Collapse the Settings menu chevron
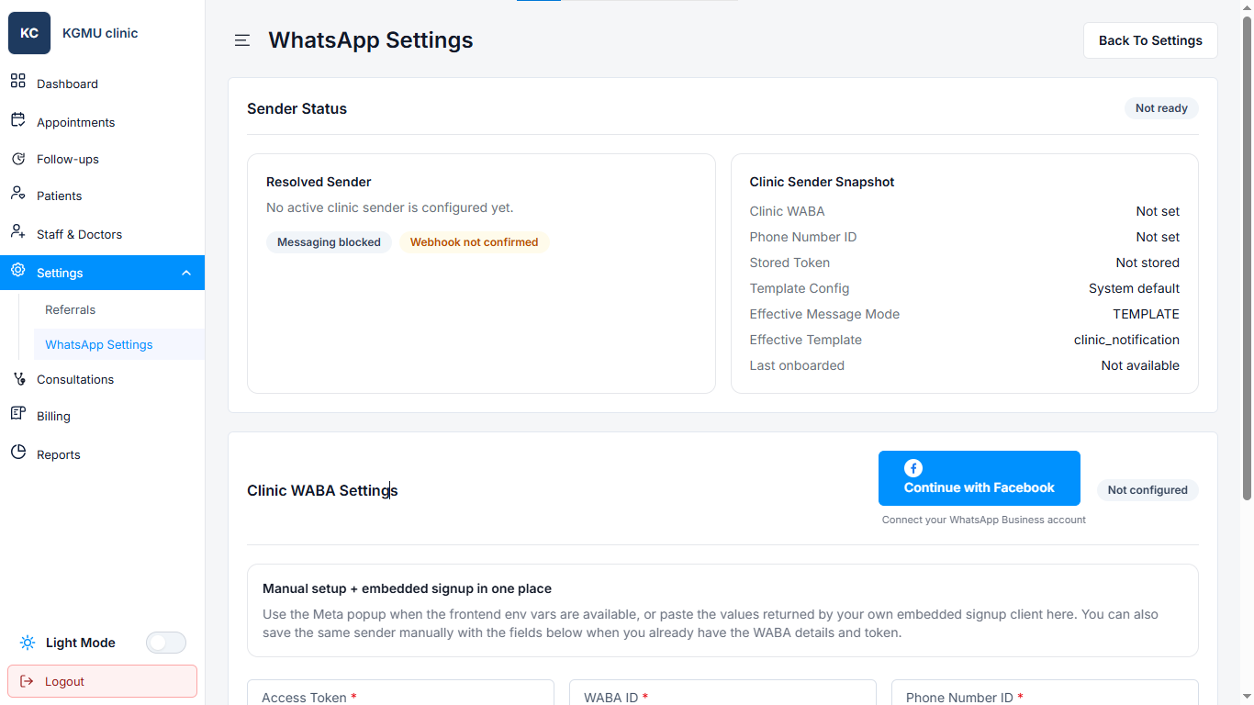The width and height of the screenshot is (1254, 705). tap(186, 273)
